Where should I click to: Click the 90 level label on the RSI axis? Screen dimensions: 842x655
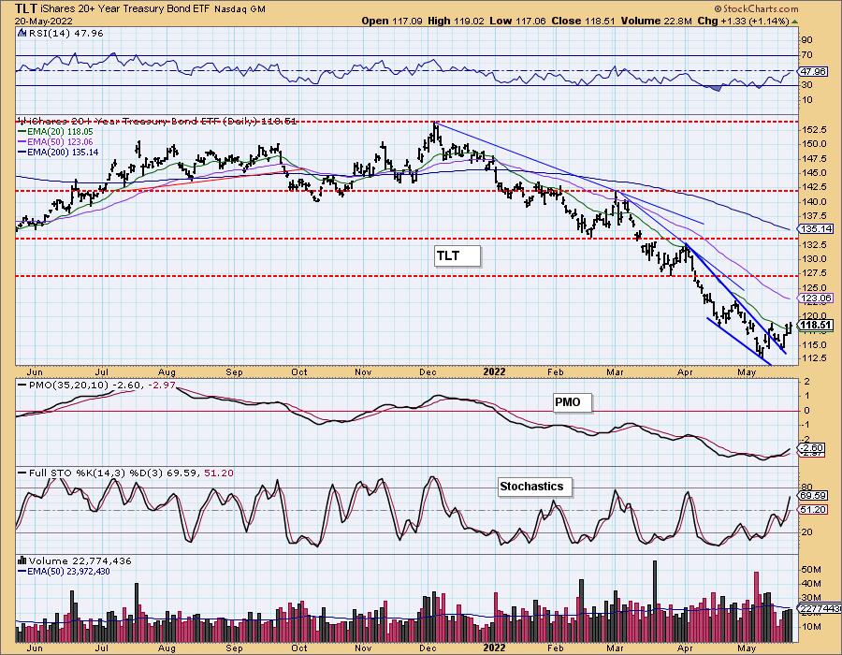807,39
